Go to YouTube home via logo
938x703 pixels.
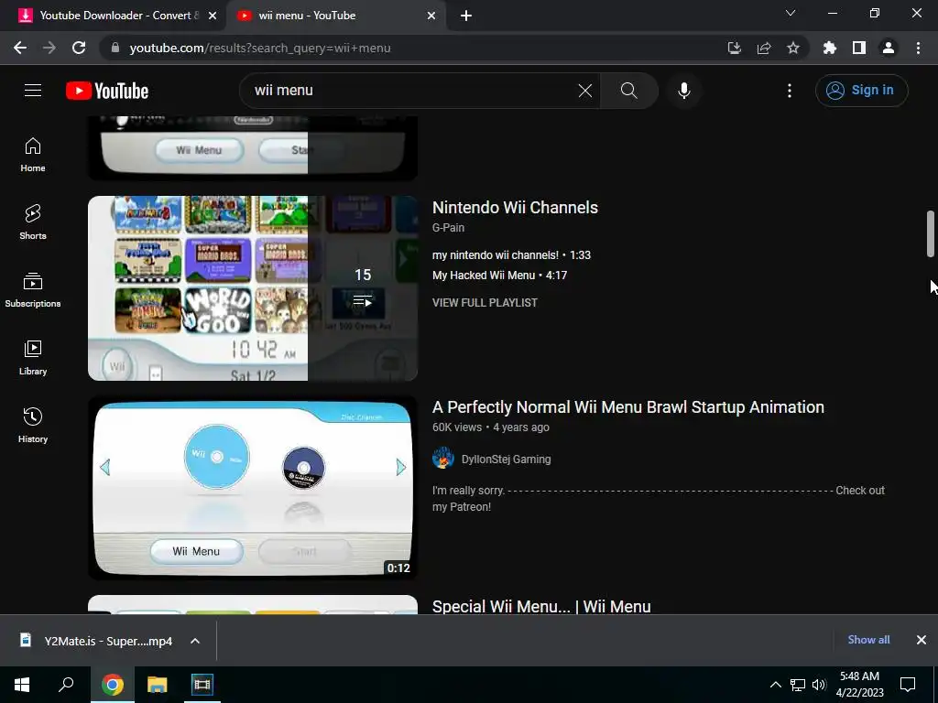(x=107, y=91)
